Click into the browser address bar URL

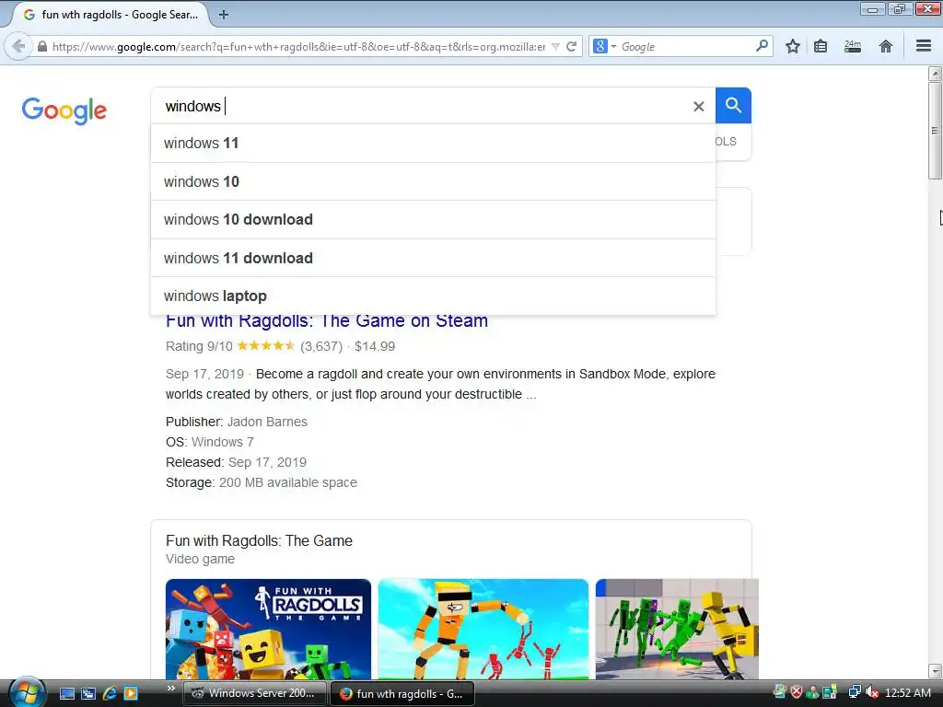click(298, 46)
